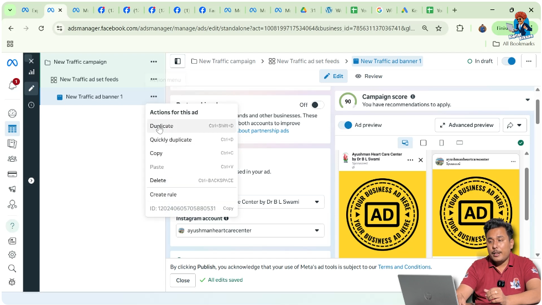This screenshot has height=305, width=542.
Task: Close the Facebook ad preview card
Action: point(421,160)
